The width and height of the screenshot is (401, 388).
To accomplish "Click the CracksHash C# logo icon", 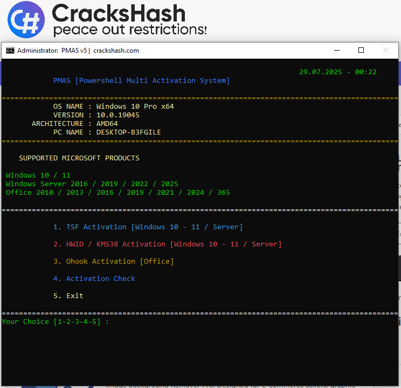I will (26, 20).
